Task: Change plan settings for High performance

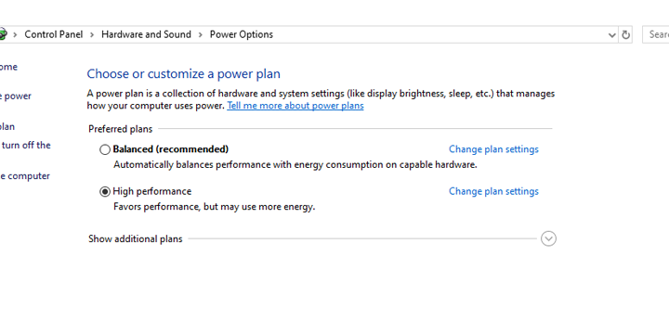Action: (x=493, y=191)
